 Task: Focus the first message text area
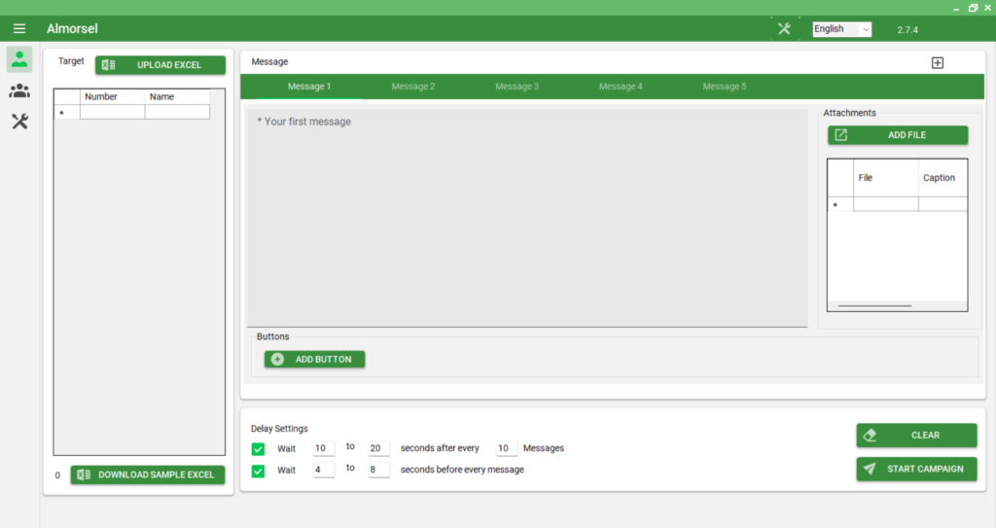click(527, 218)
